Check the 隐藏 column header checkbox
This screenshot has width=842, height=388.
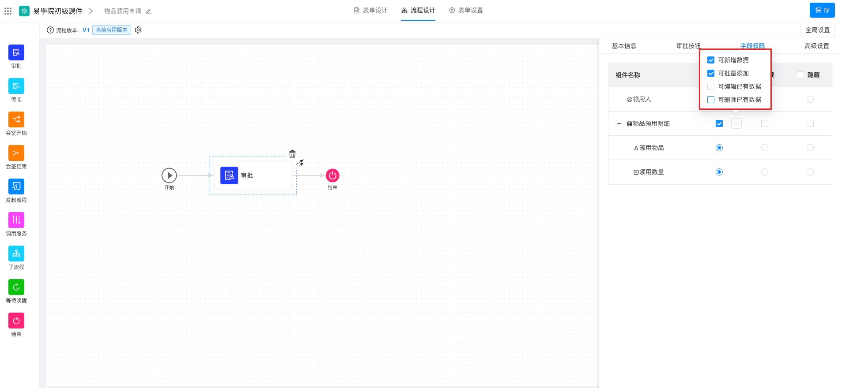[800, 75]
